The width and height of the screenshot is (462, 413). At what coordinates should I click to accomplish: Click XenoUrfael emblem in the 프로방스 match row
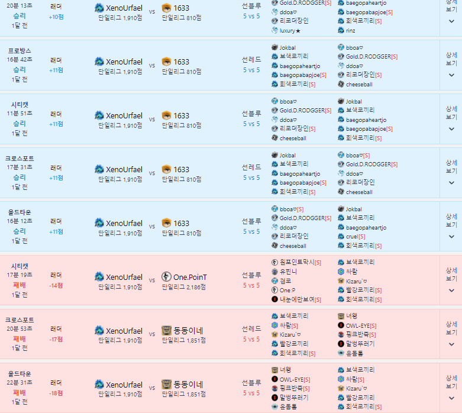click(x=99, y=62)
